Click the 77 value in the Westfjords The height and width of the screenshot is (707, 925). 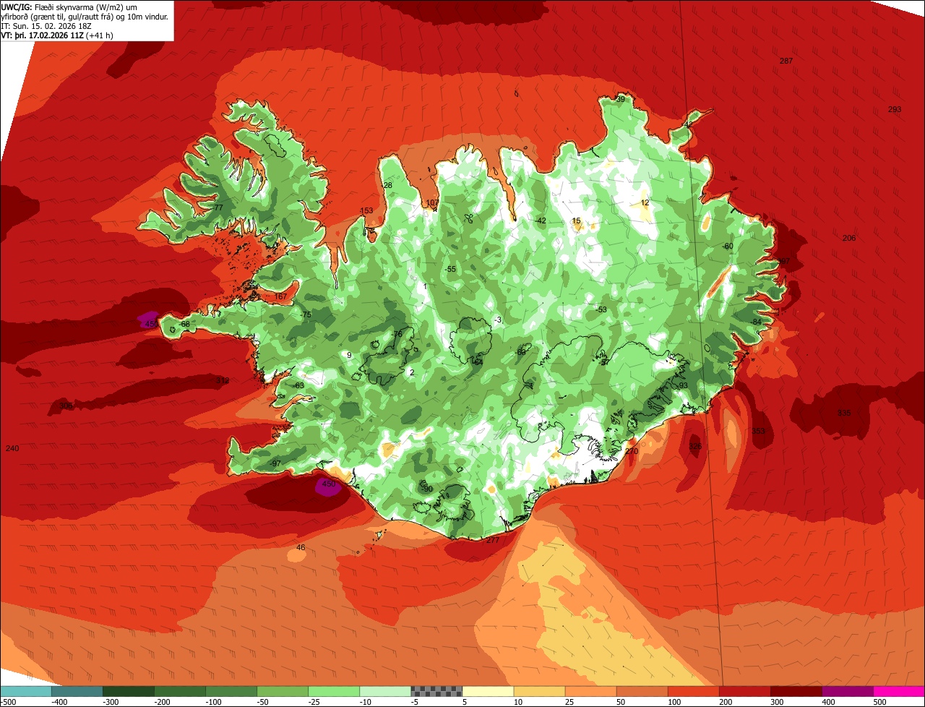[218, 207]
